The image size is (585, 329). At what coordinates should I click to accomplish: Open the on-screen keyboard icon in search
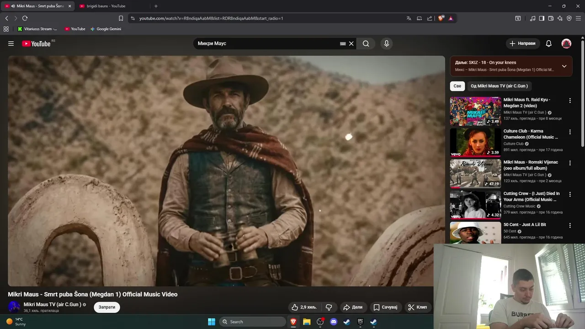(343, 44)
